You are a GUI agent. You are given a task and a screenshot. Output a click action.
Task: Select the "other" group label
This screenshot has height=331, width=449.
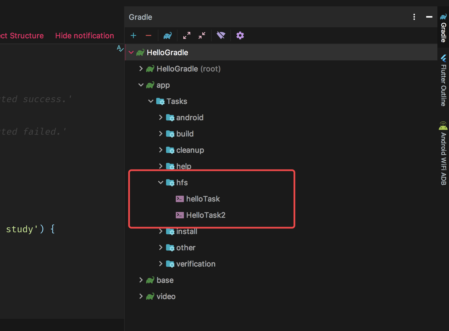pyautogui.click(x=186, y=248)
